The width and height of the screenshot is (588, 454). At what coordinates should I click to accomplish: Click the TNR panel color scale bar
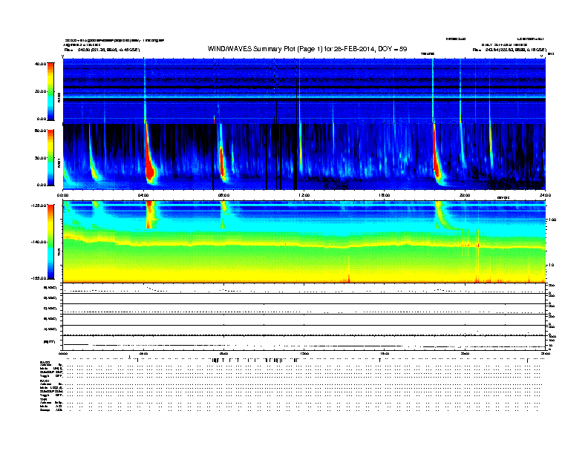coord(50,242)
